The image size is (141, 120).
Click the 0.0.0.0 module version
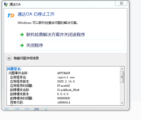63,94
